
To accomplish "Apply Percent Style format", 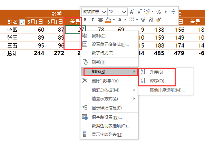I will (x=158, y=12).
